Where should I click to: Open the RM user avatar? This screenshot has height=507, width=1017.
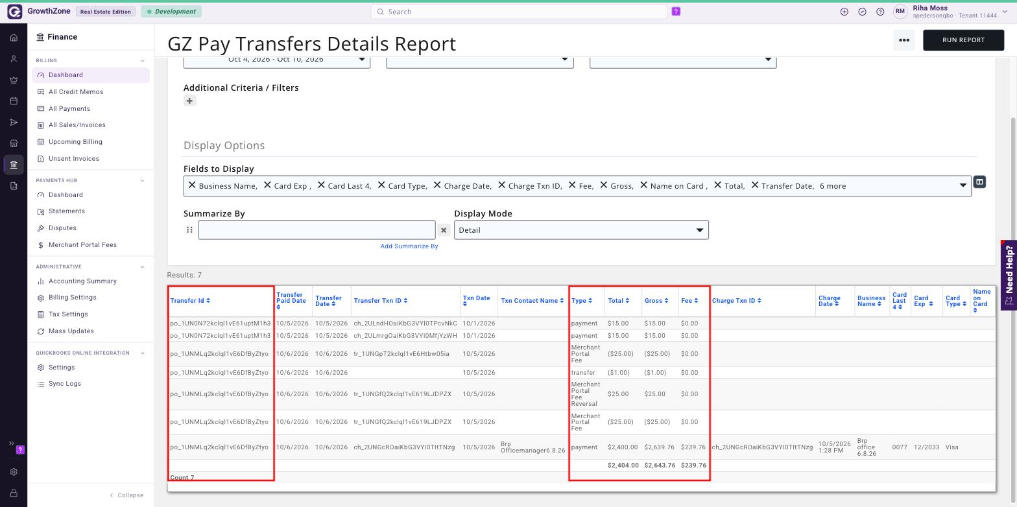tap(900, 12)
